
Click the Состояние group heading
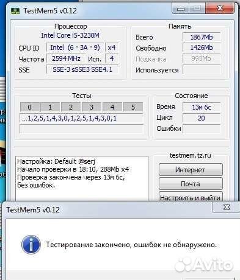pos(191,96)
